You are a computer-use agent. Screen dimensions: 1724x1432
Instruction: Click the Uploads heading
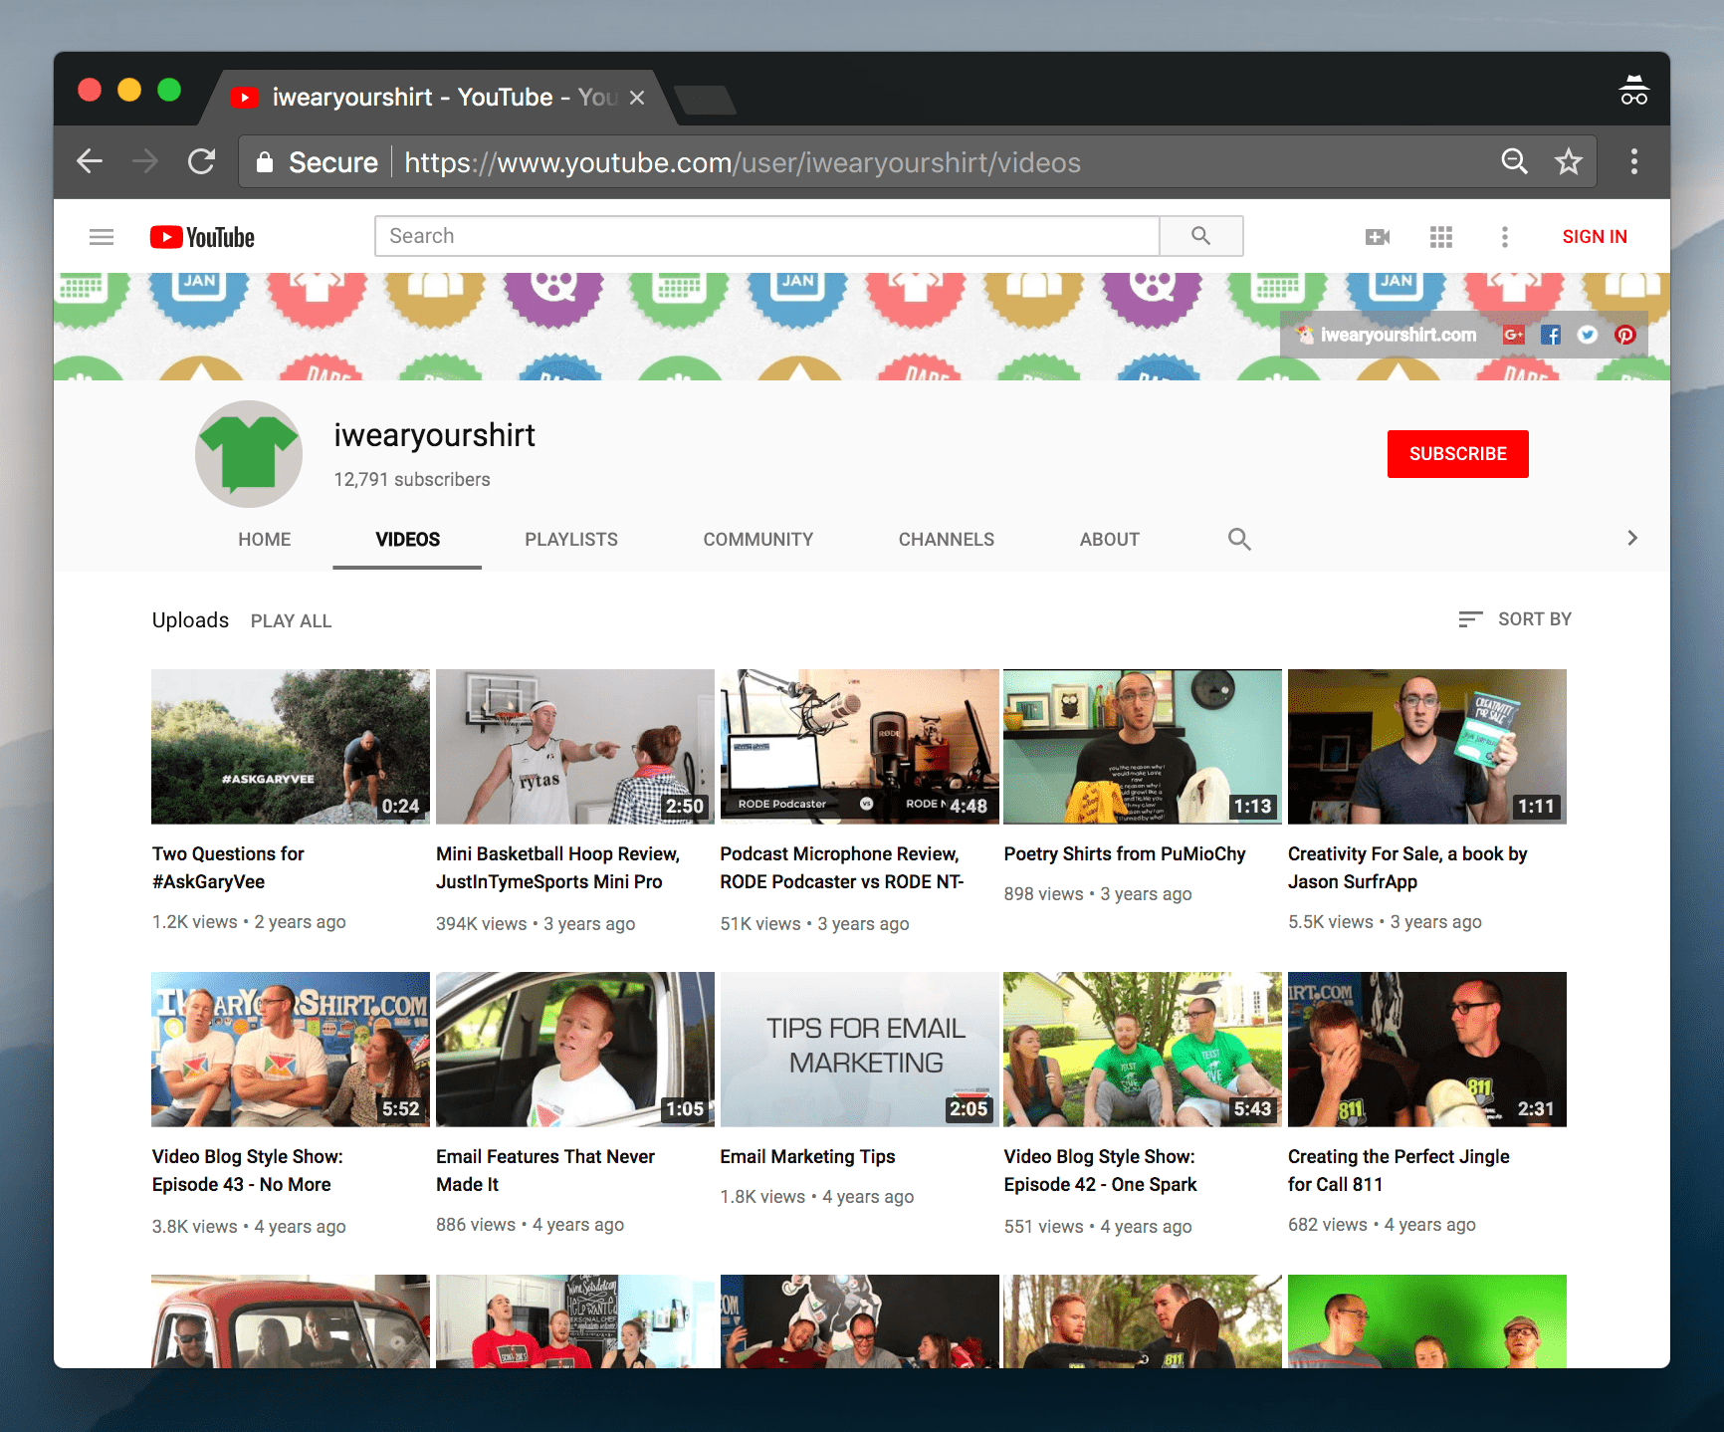[190, 620]
